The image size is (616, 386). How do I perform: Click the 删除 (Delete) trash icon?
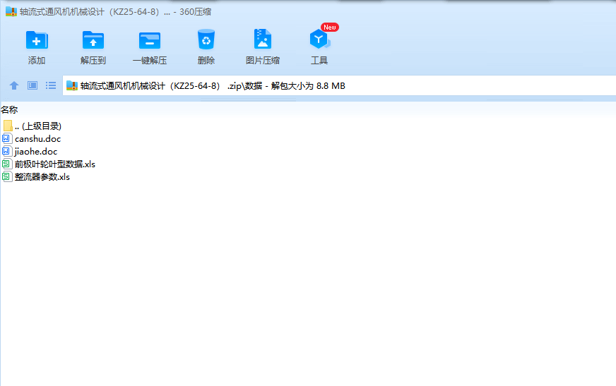(206, 40)
